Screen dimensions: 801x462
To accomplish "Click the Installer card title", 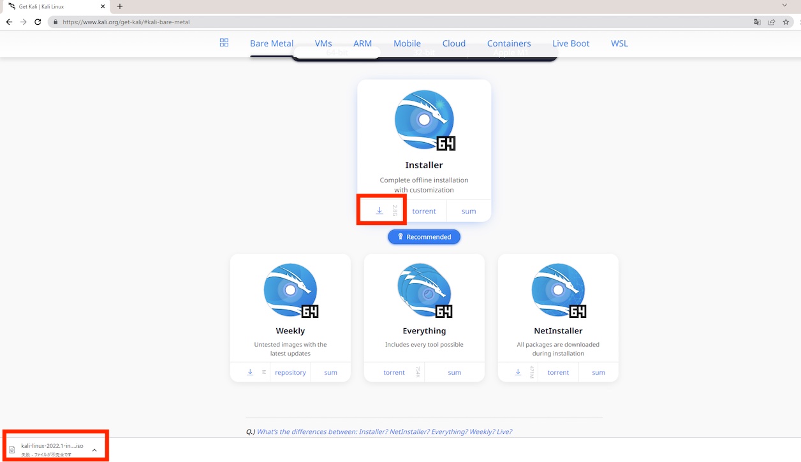I will (x=424, y=165).
